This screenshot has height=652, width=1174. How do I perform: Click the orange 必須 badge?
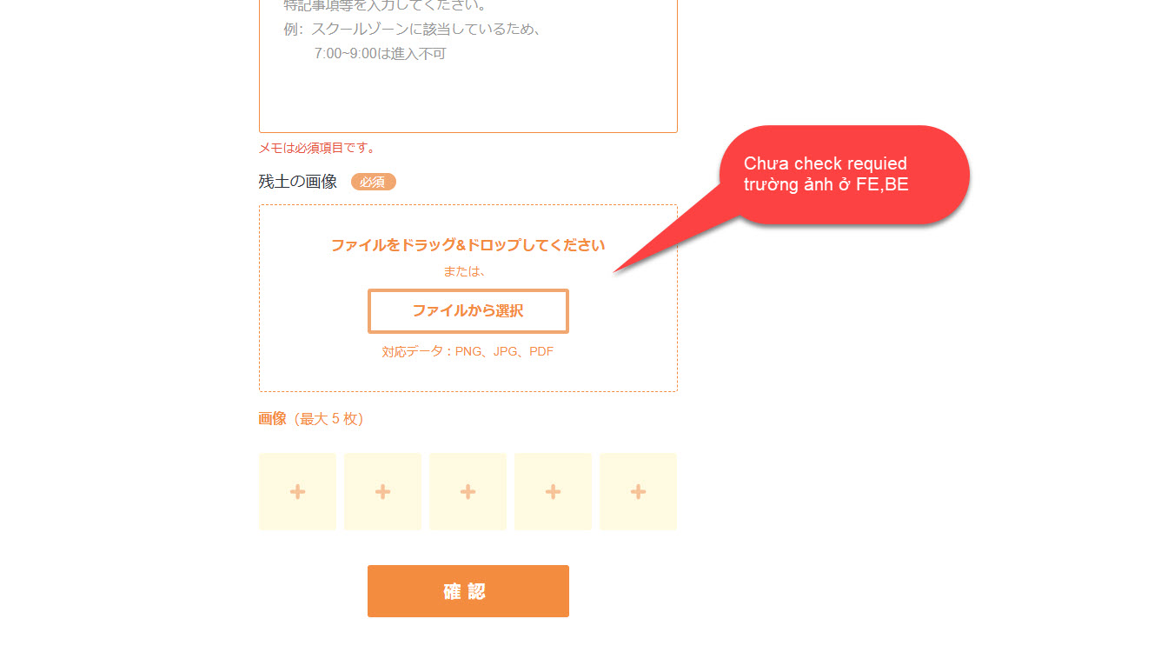click(x=374, y=183)
